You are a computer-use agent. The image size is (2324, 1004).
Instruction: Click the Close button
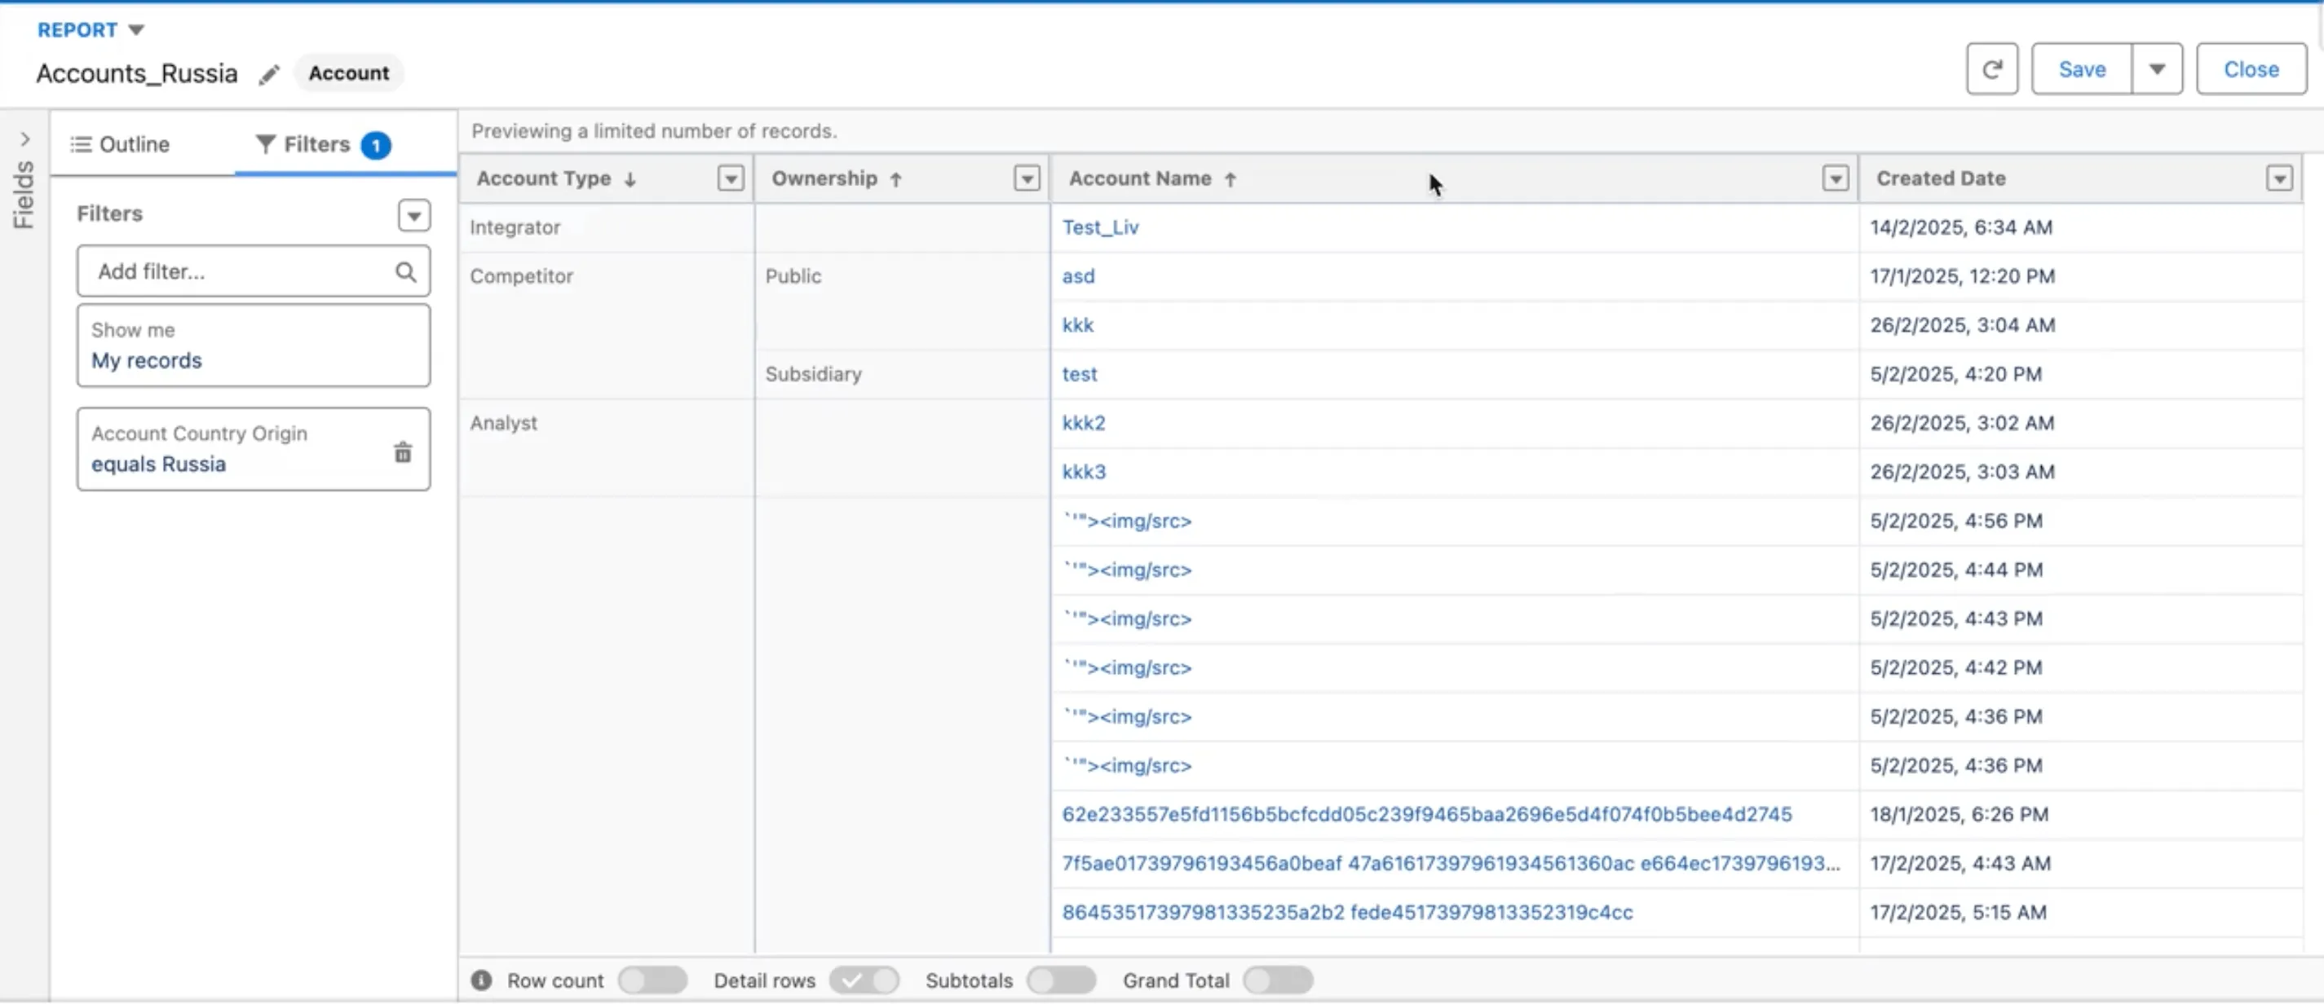coord(2250,69)
